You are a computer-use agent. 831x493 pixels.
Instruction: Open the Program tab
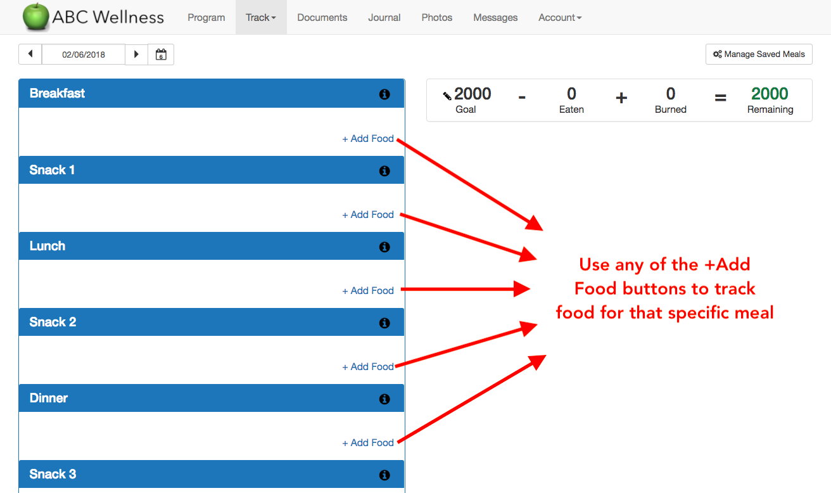206,18
